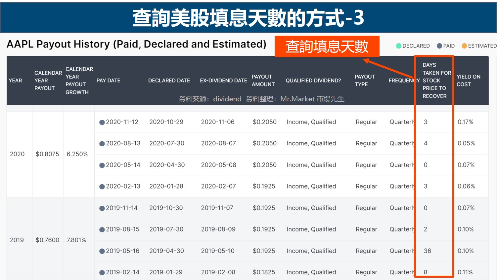Viewport: 497px width, 280px height.
Task: Click the $0.1825 payout amount
Action: click(264, 272)
